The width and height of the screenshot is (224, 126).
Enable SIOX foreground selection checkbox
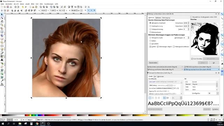point(191,17)
